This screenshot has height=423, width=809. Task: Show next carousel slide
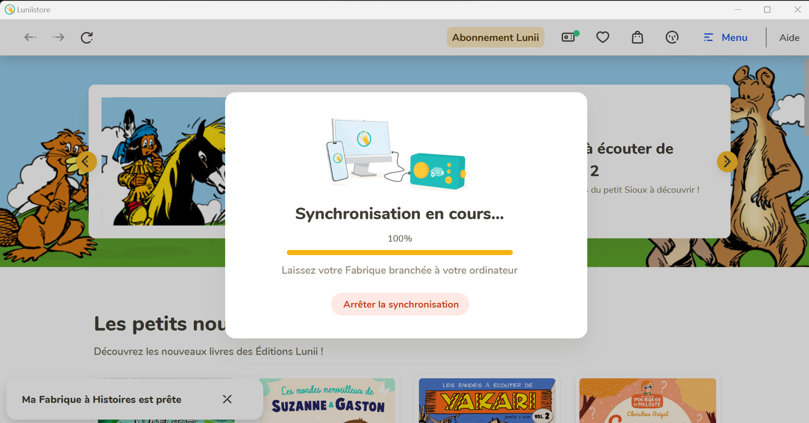[727, 162]
